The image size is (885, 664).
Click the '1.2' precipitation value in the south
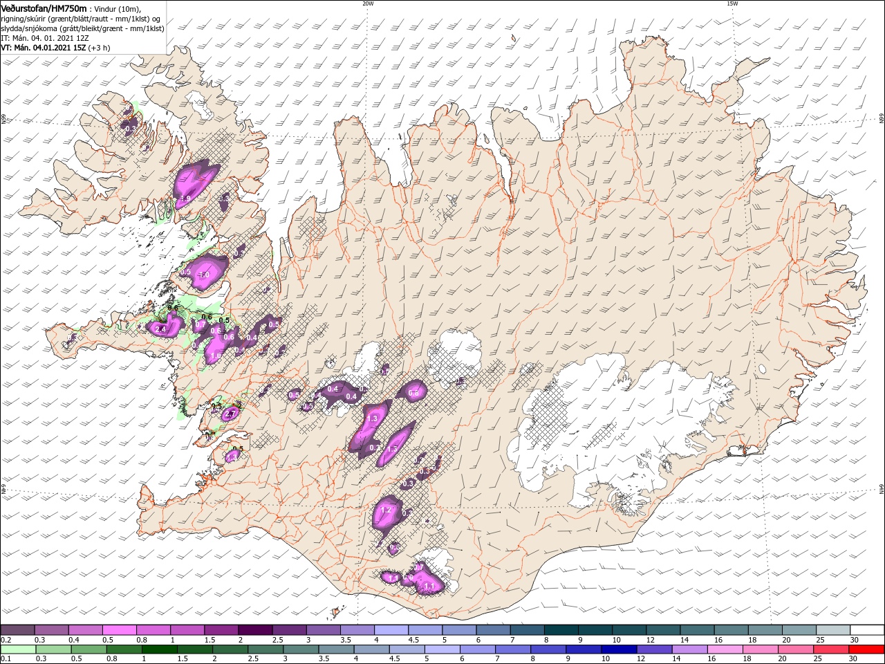tap(386, 510)
